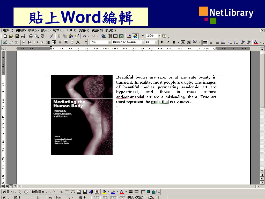This screenshot has height=199, width=265.
Task: Open the 快取圖案(U) AutoShapes menu
Action: pos(41,192)
